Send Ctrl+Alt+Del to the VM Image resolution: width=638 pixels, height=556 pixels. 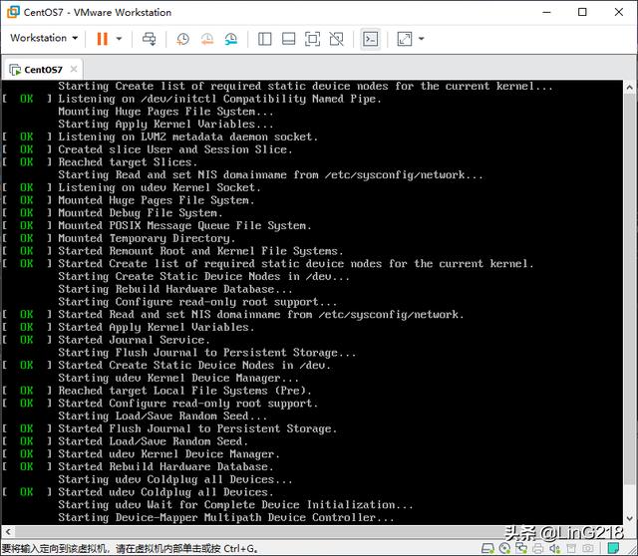tap(149, 39)
